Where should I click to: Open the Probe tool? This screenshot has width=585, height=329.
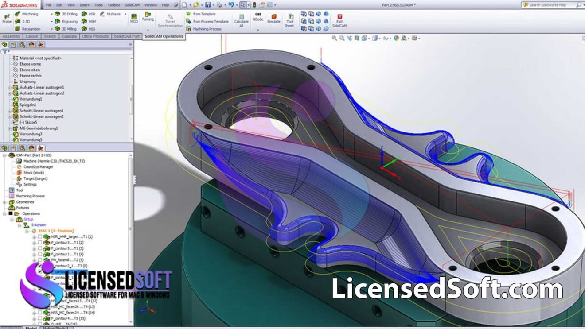point(7,18)
